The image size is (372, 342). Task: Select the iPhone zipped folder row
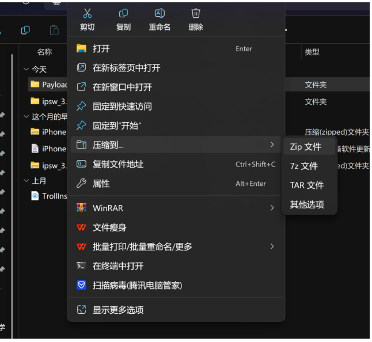tap(47, 132)
